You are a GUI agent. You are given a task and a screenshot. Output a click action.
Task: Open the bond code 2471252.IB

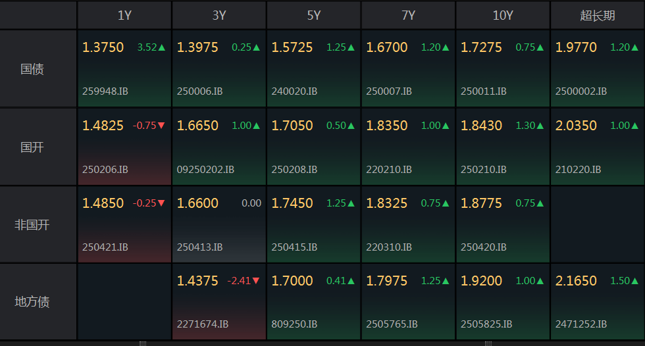click(581, 324)
